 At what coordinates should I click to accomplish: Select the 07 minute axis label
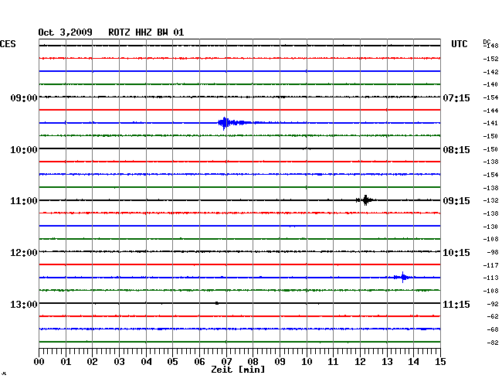226,362
